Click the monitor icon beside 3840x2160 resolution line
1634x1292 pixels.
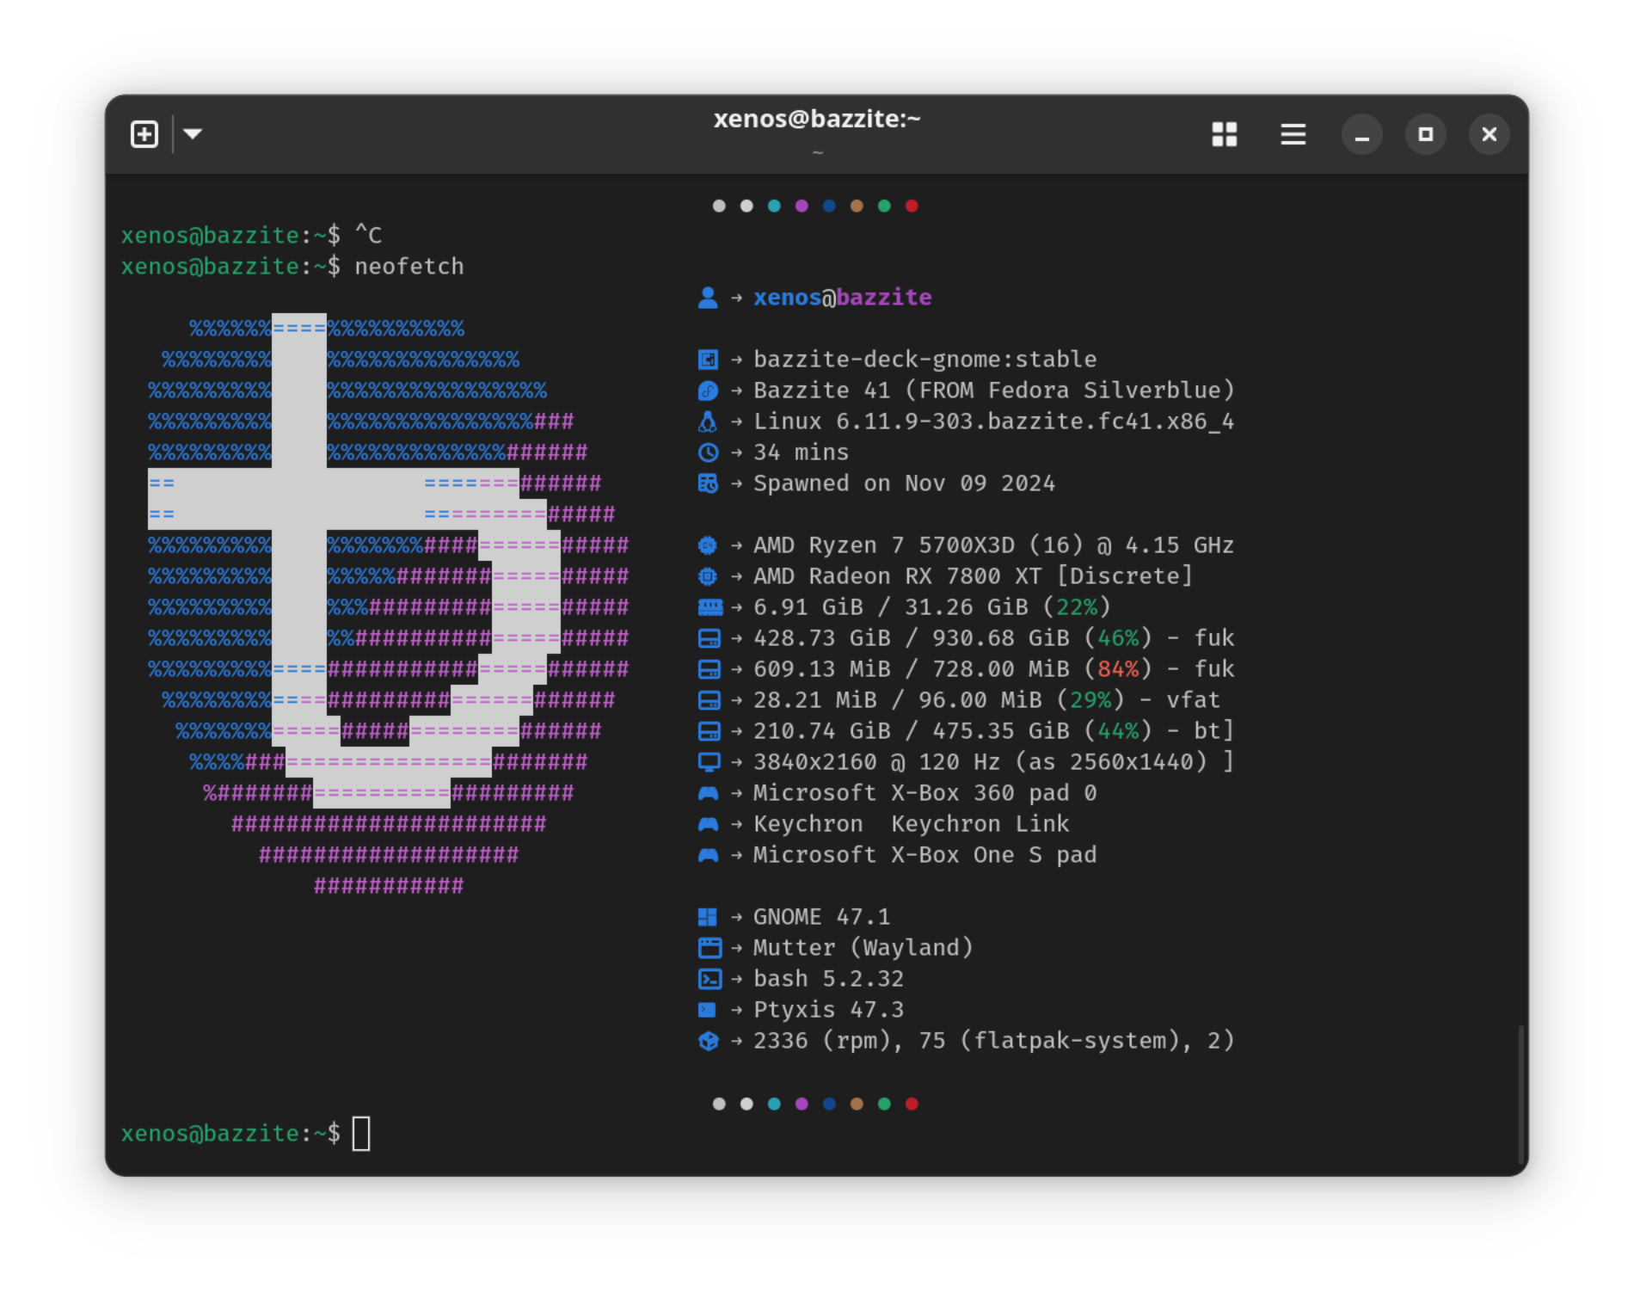(707, 761)
